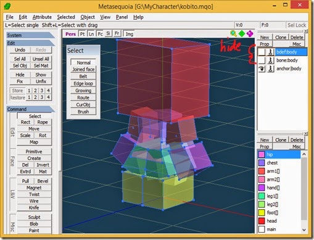Toggle Pt point display
The height and width of the screenshot is (240, 314).
(82, 34)
